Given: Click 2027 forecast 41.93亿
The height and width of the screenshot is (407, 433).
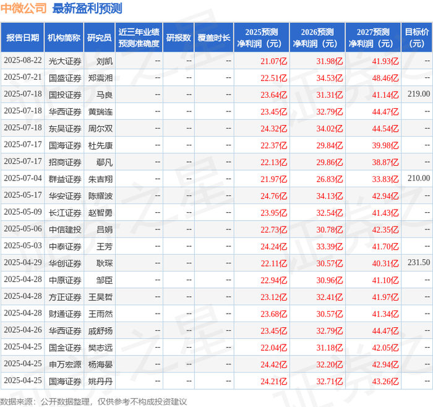Looking at the screenshot, I should click(385, 61).
